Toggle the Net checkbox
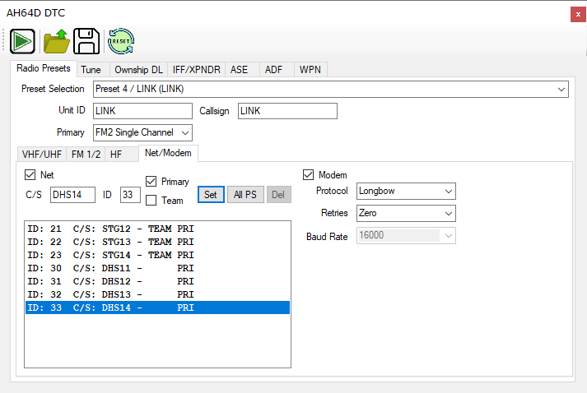587x393 pixels. tap(30, 174)
